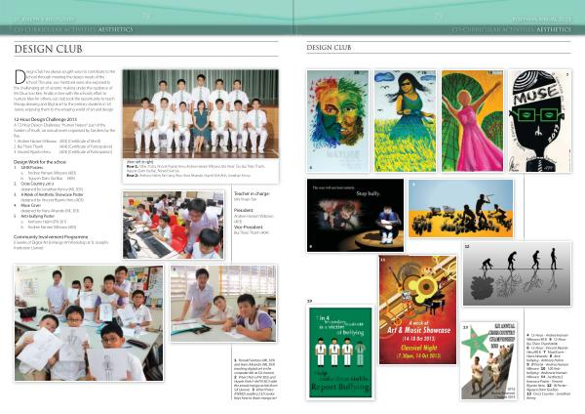Open the red Art & Music Showcase poster
Image resolution: width=585 pixels, height=414 pixels.
coord(418,310)
